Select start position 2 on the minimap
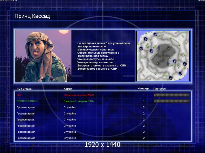 pyautogui.click(x=171, y=78)
